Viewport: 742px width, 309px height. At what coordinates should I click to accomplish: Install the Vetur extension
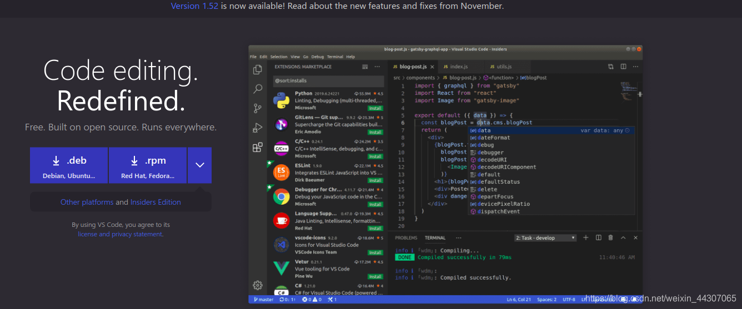[x=375, y=276]
